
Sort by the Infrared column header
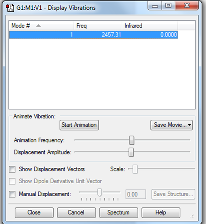150,26
